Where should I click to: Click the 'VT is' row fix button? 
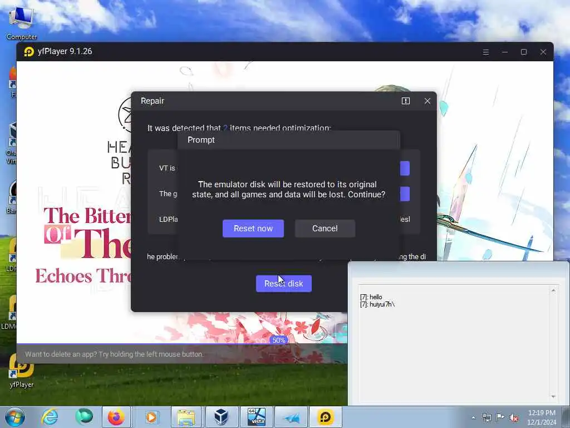click(405, 168)
